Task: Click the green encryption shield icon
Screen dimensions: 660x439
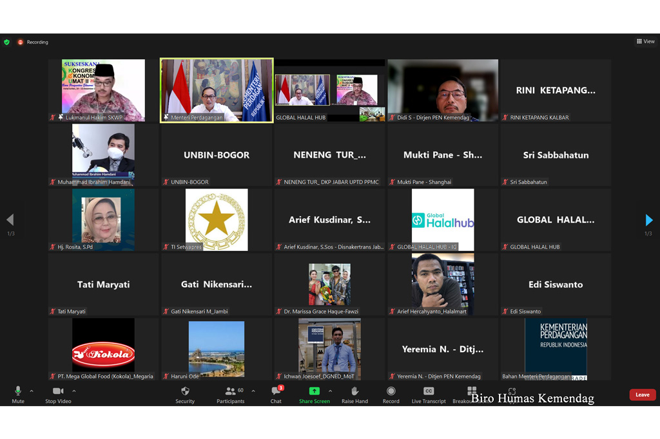Action: (x=7, y=42)
